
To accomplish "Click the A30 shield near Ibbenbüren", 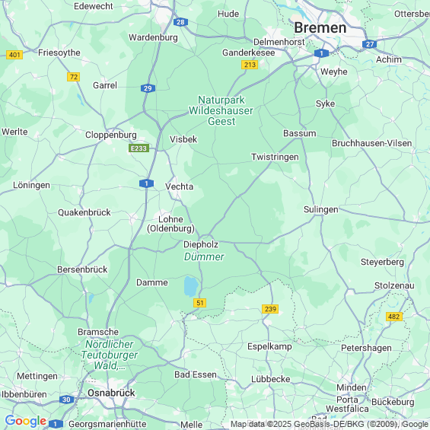I will point(67,400).
